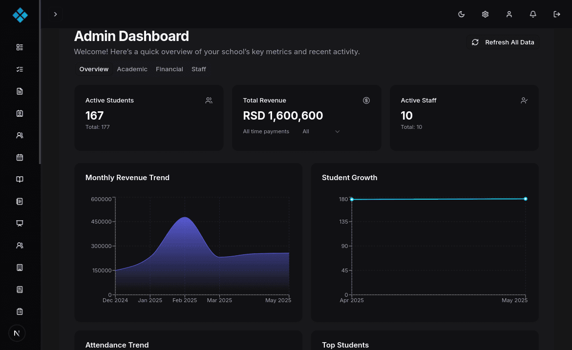Show notifications with the bell icon
Screen dimensions: 572x350
pos(533,14)
